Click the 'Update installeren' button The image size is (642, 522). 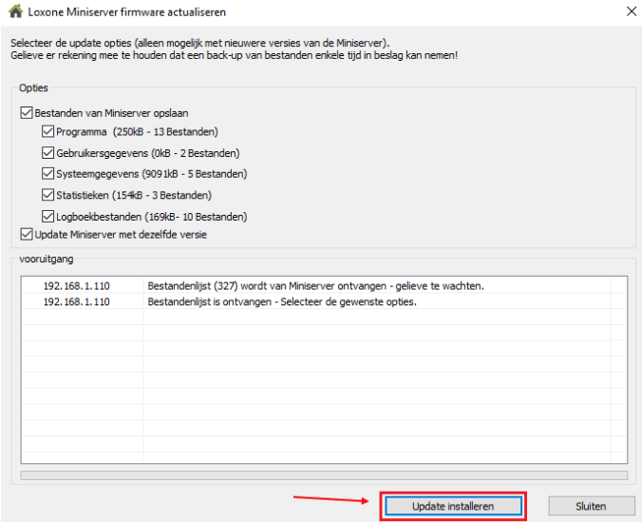(453, 507)
